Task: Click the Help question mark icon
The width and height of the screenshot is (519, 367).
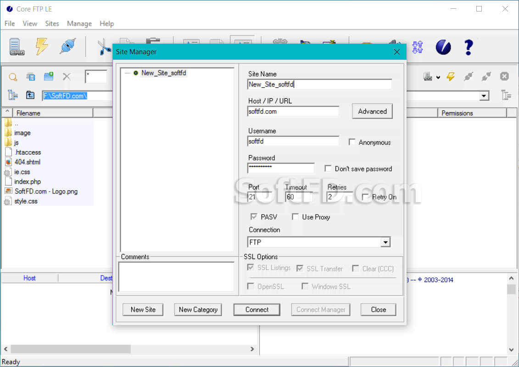Action: coord(469,47)
